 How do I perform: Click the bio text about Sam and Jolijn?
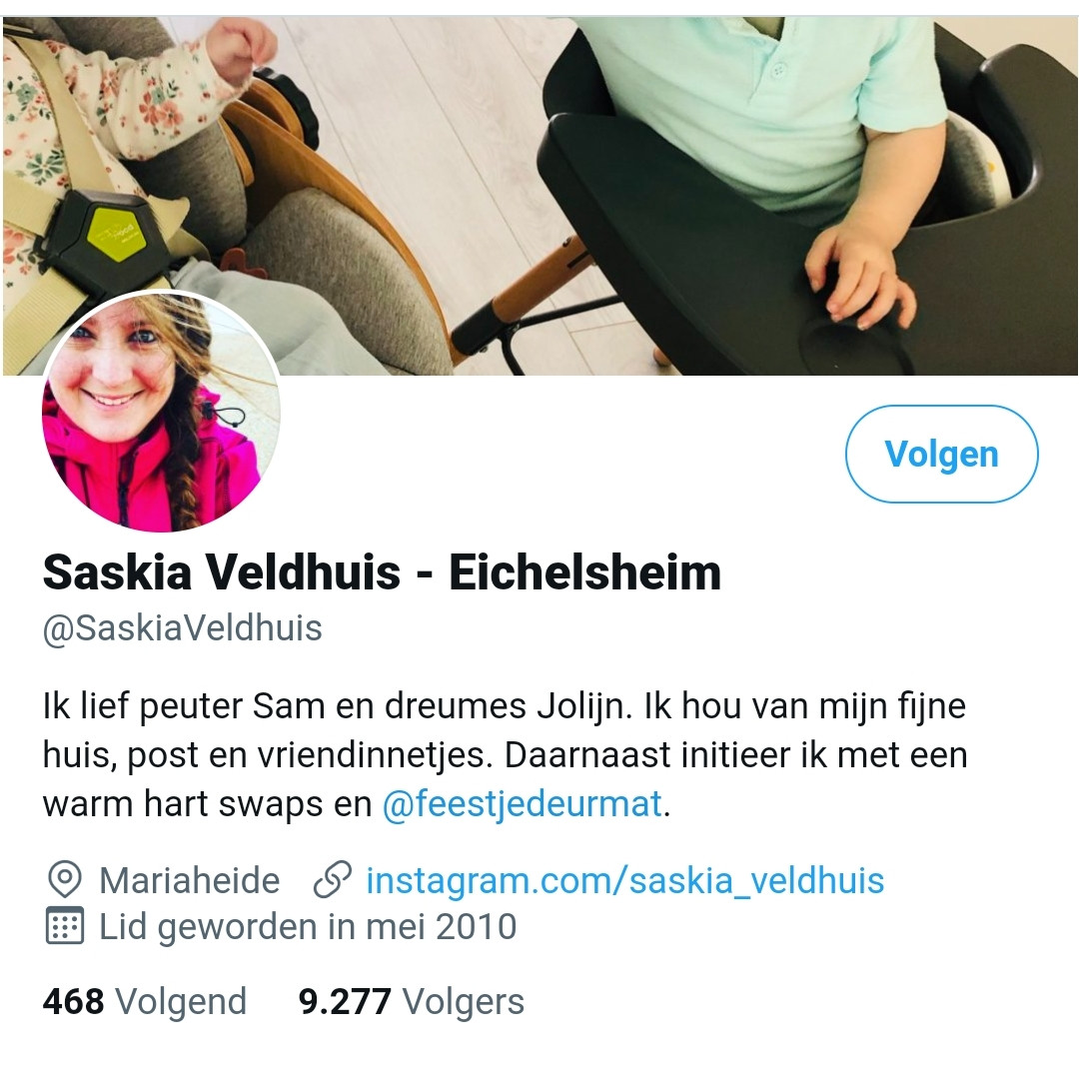[x=506, y=754]
